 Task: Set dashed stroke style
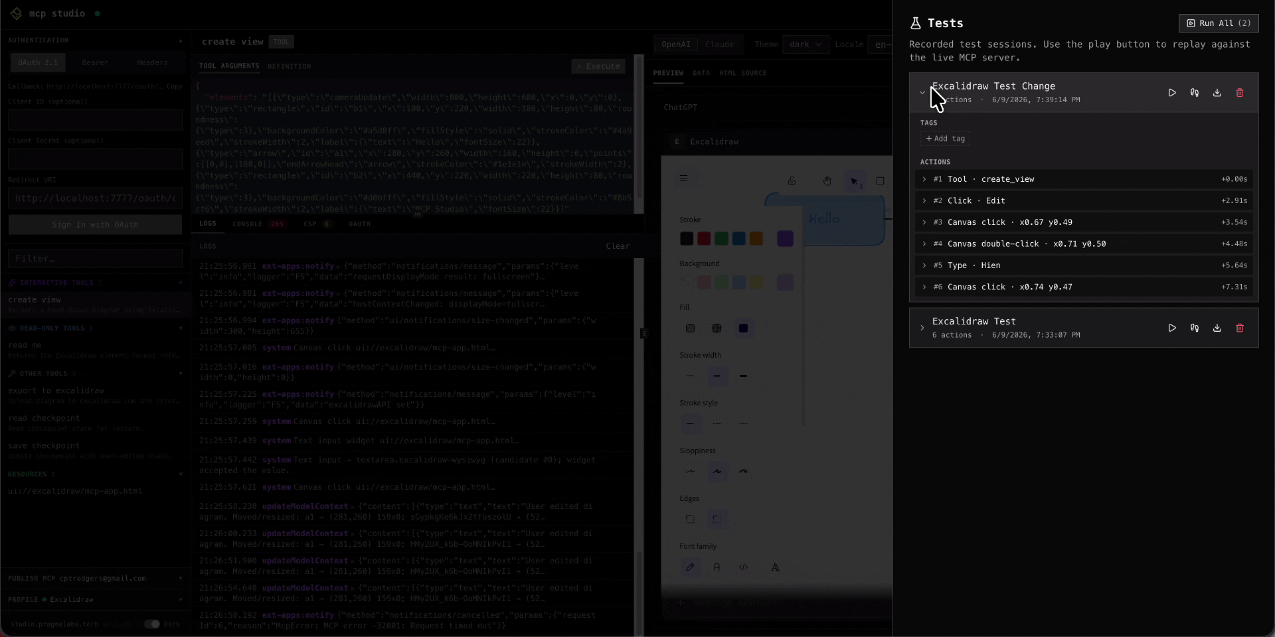point(717,424)
